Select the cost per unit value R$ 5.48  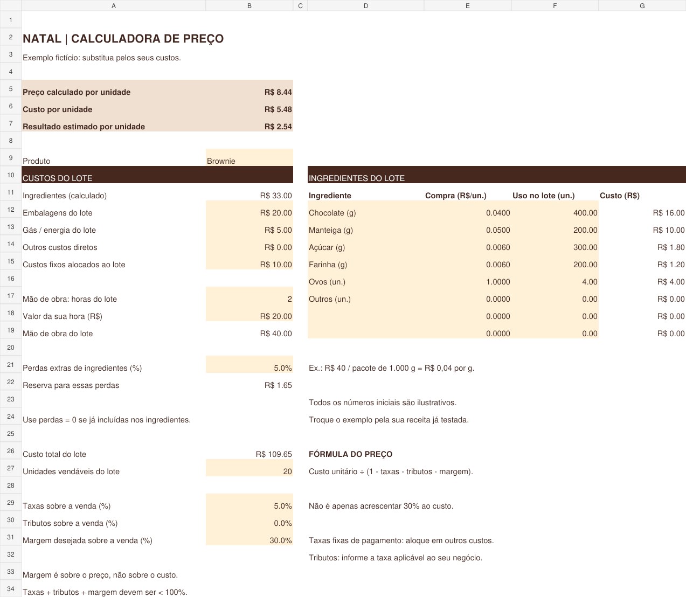[x=250, y=106]
